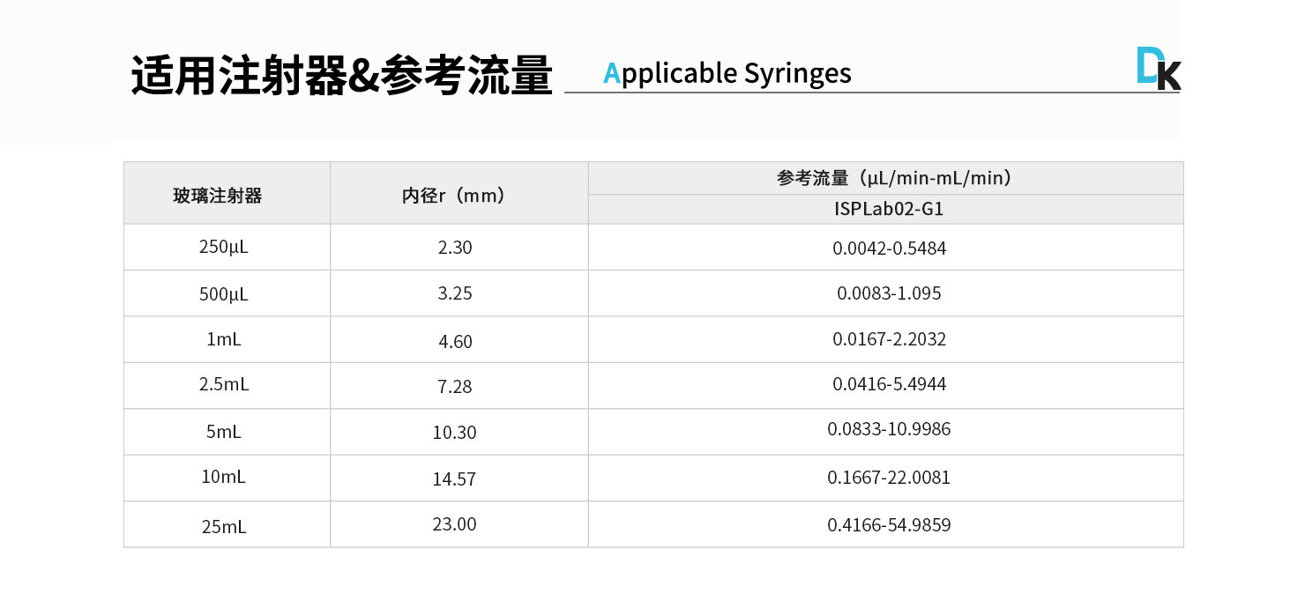Screen dimensions: 1305x601
Task: Select the 玻璃注射器 column header
Action: point(218,196)
